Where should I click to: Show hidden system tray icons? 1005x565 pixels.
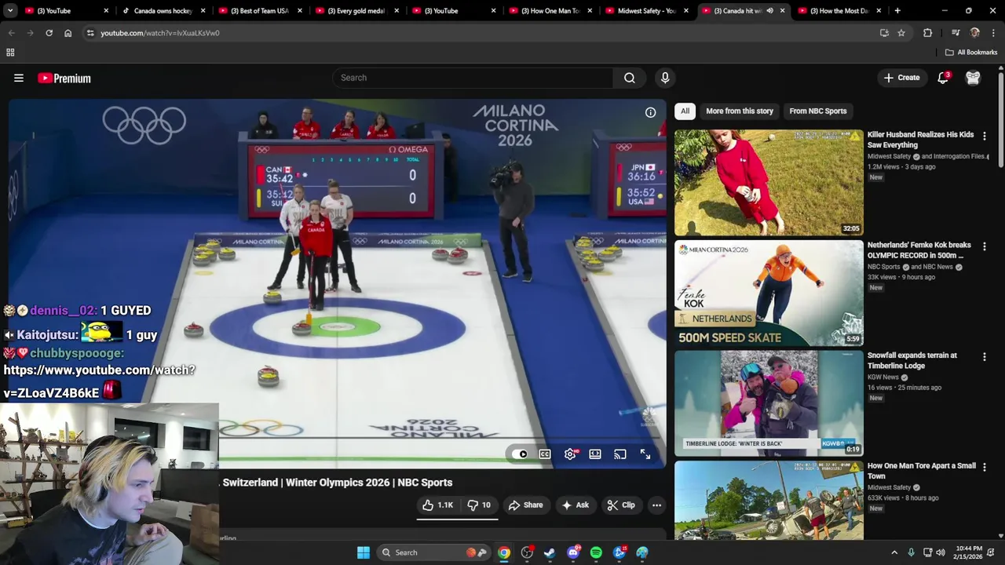(894, 552)
